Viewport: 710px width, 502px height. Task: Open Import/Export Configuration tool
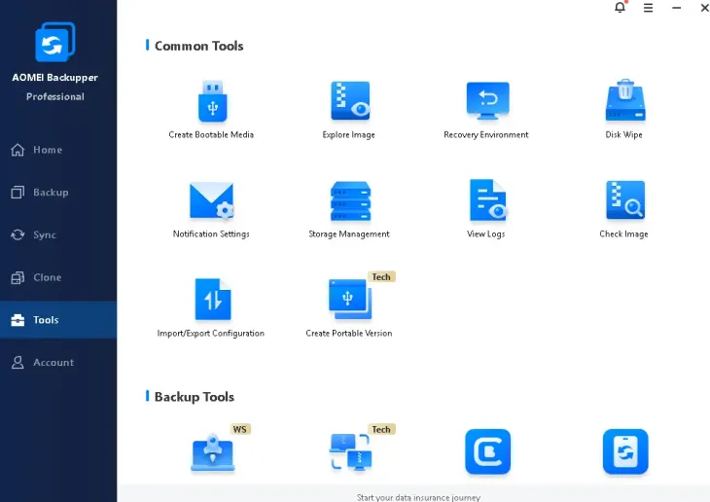pos(211,301)
